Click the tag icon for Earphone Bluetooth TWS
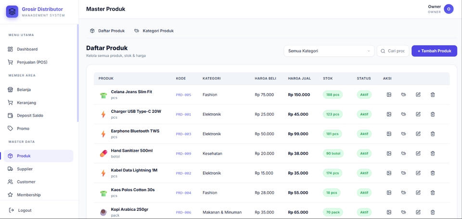 pos(403,134)
